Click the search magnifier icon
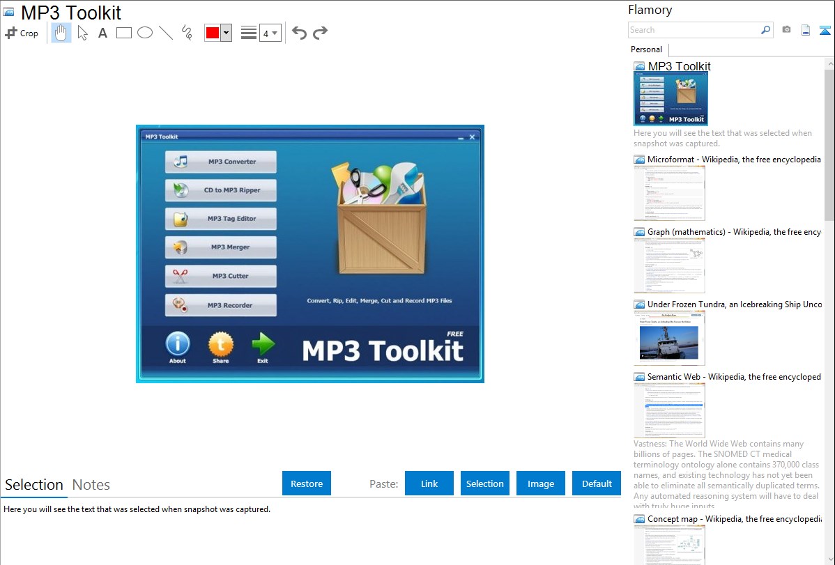Image resolution: width=835 pixels, height=565 pixels. coord(766,30)
